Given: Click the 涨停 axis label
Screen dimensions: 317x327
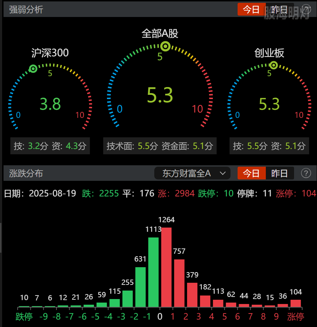Looking at the screenshot, I should [x=295, y=317].
